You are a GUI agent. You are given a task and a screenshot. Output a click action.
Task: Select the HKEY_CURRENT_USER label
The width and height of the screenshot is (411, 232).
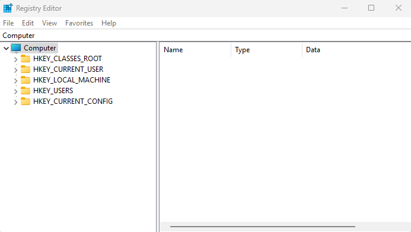pyautogui.click(x=68, y=69)
